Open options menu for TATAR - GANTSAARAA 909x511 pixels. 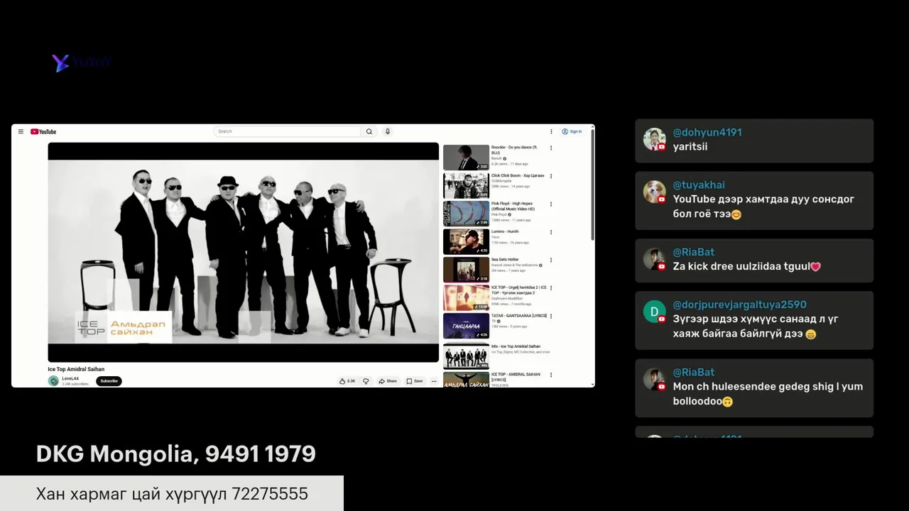[x=551, y=316]
